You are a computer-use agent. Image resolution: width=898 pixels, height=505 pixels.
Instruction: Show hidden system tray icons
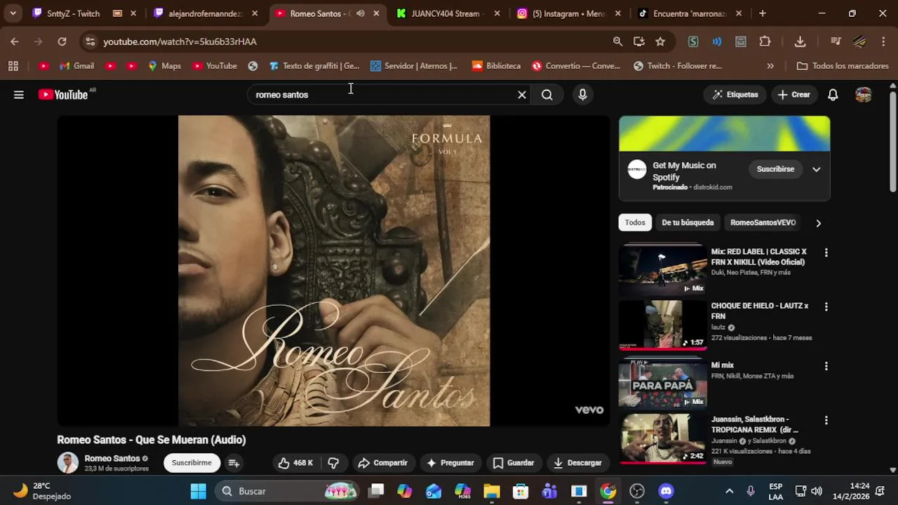729,491
